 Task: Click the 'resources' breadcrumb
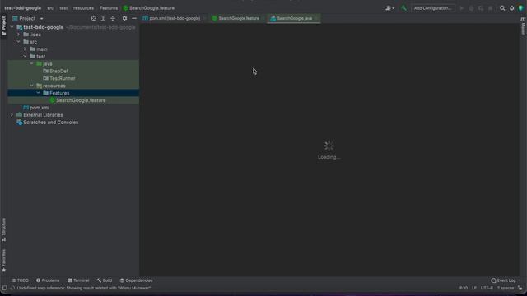click(83, 8)
